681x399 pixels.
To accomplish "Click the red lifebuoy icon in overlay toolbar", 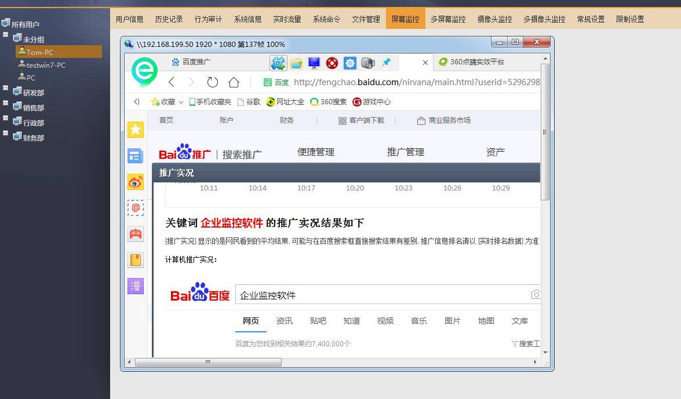I will [332, 63].
